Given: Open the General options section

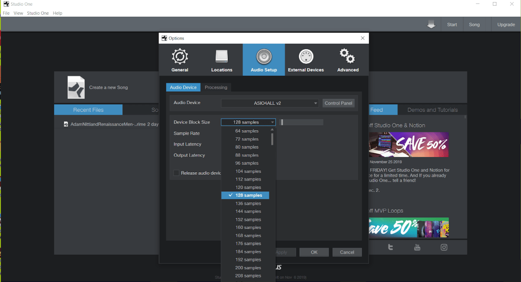Looking at the screenshot, I should point(180,60).
